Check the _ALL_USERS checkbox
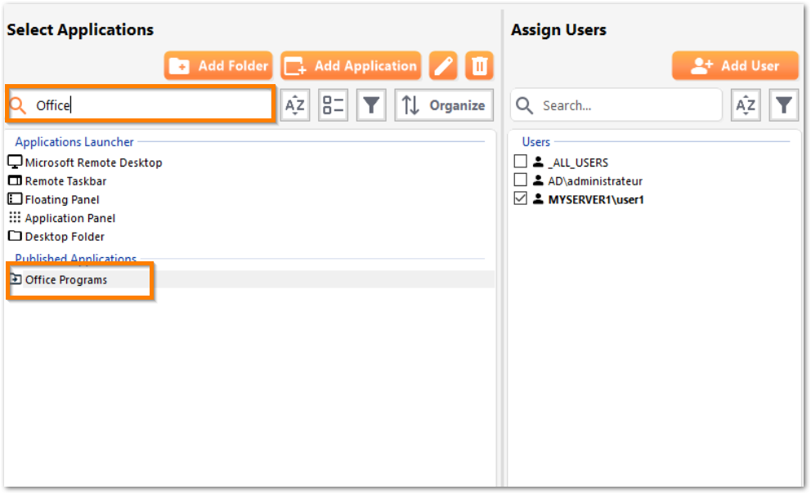Viewport: 811px width, 494px height. click(521, 162)
